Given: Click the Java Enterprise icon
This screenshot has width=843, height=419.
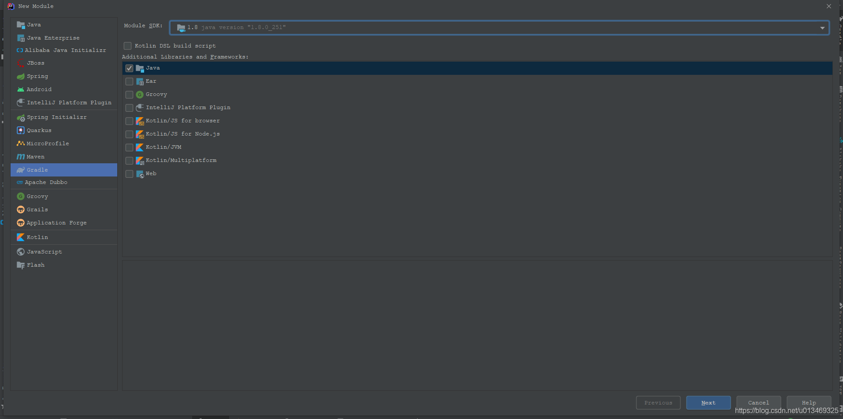Looking at the screenshot, I should 21,38.
